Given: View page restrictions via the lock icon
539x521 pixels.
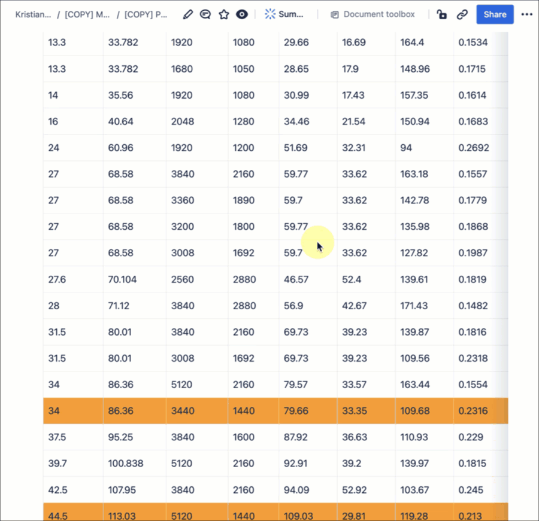Looking at the screenshot, I should [x=441, y=14].
